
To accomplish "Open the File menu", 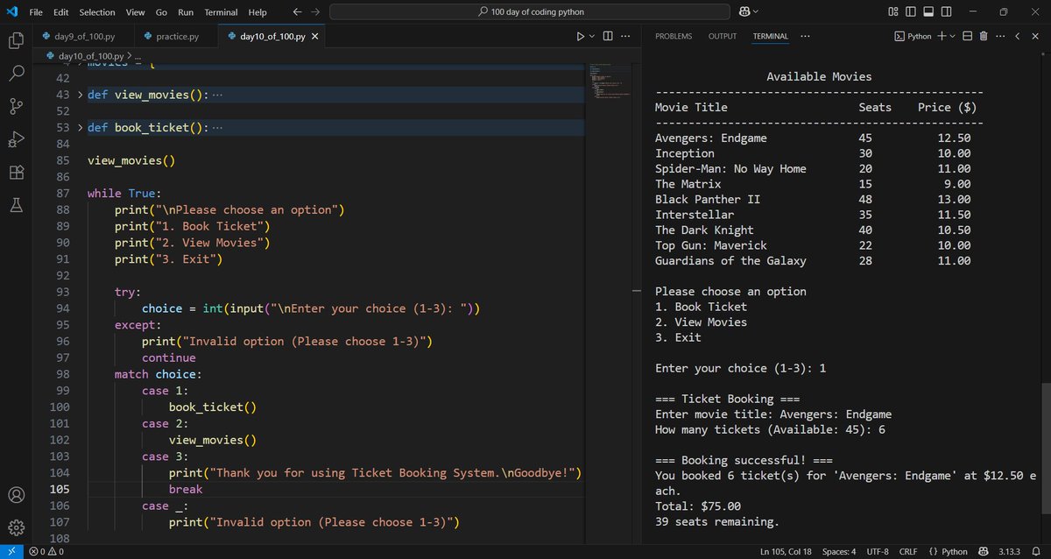I will pos(36,12).
